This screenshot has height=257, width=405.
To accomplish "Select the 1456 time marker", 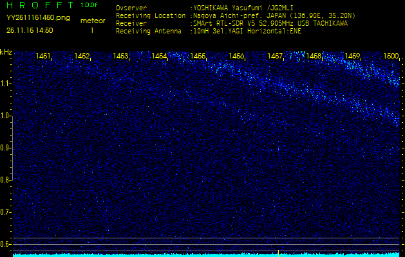I will (237, 57).
